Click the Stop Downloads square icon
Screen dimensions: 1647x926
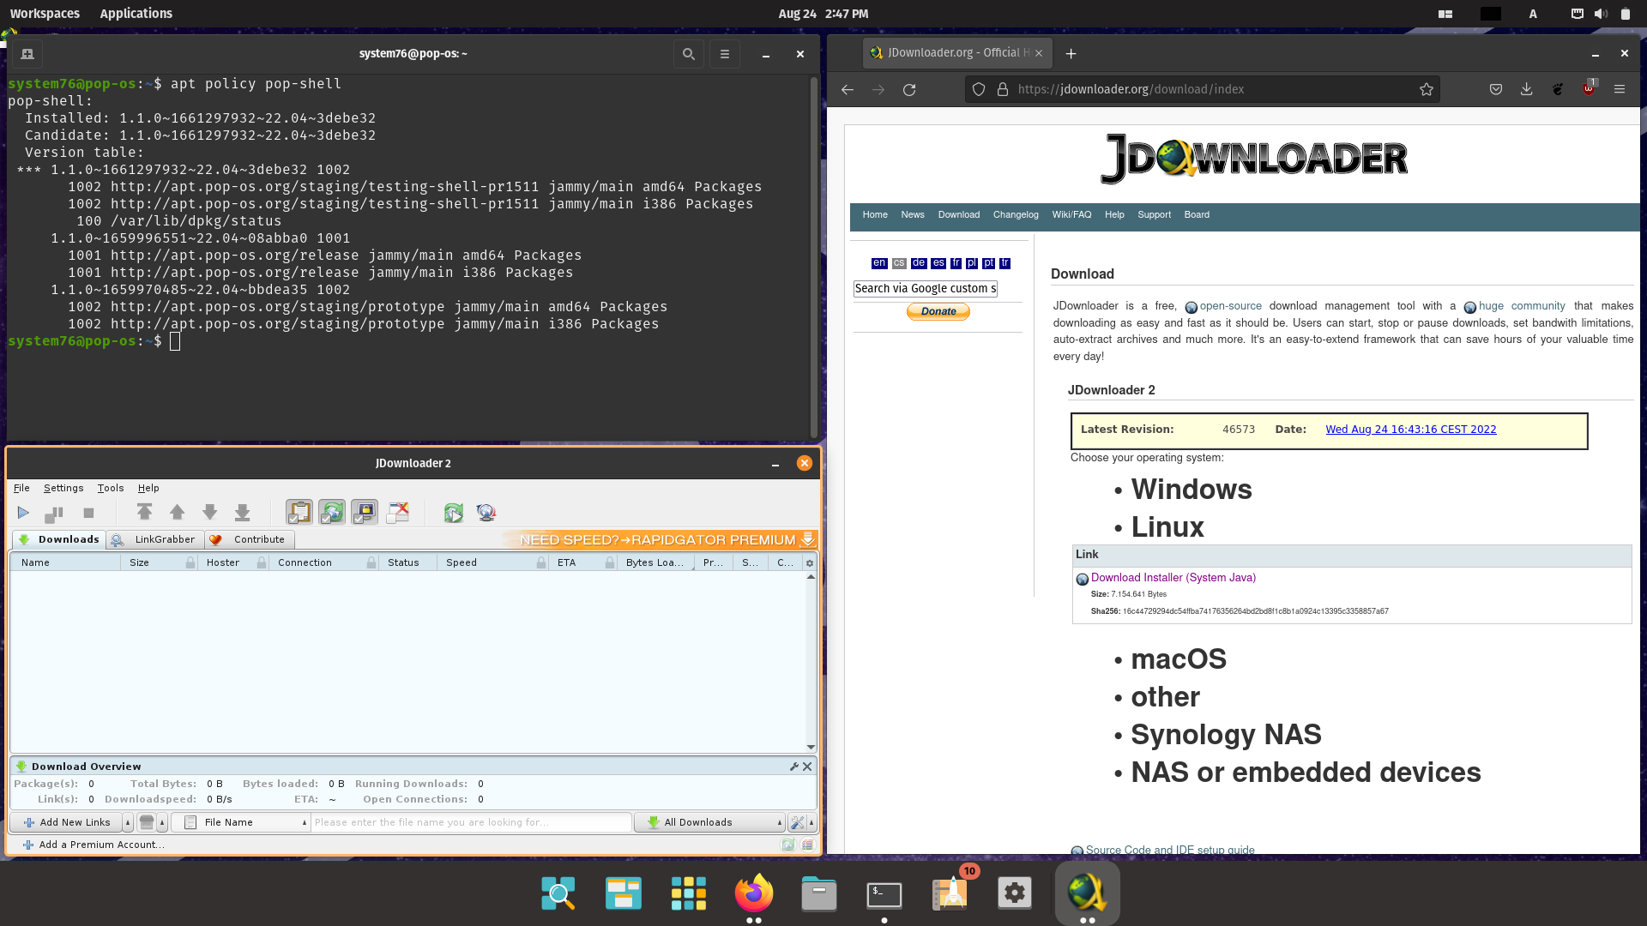(x=88, y=513)
